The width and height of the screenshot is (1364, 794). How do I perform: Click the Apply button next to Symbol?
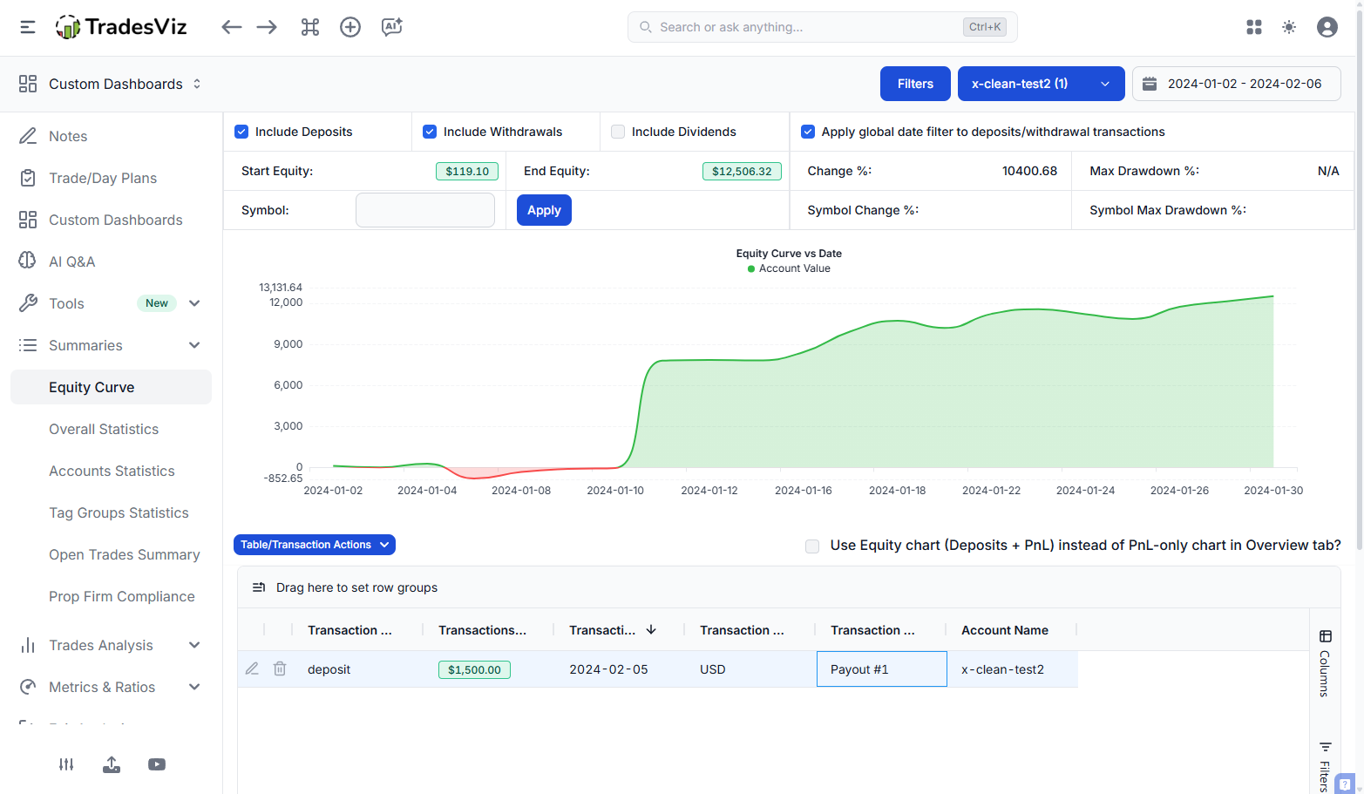click(x=544, y=210)
